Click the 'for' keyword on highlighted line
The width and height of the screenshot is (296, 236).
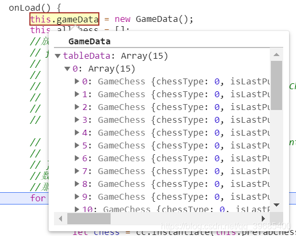coord(38,198)
